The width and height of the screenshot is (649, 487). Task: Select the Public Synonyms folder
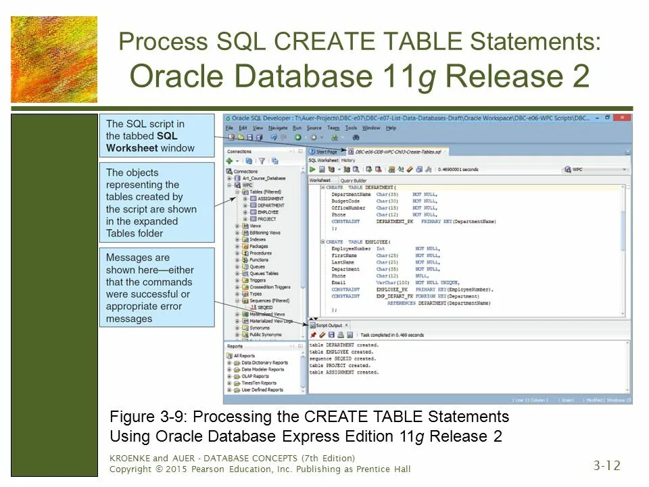(265, 335)
